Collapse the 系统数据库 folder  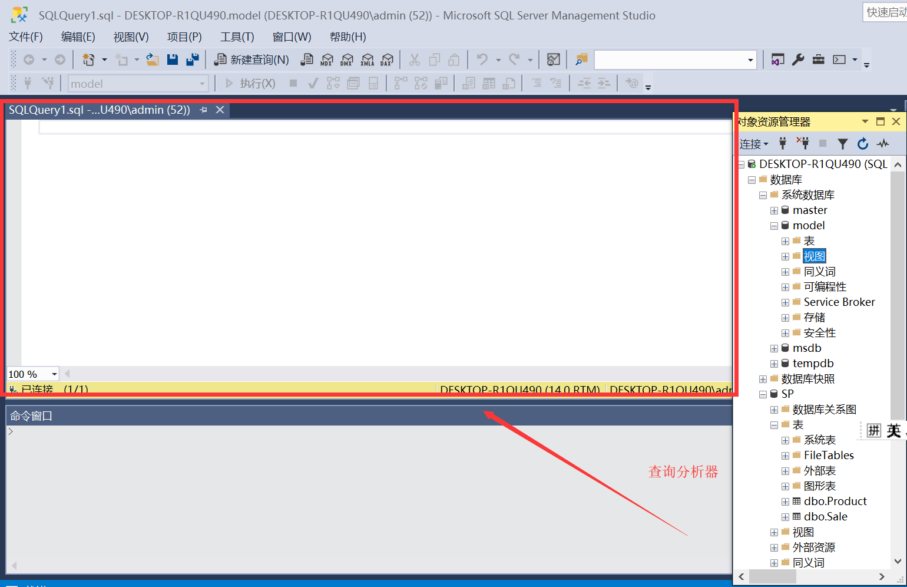coord(763,195)
